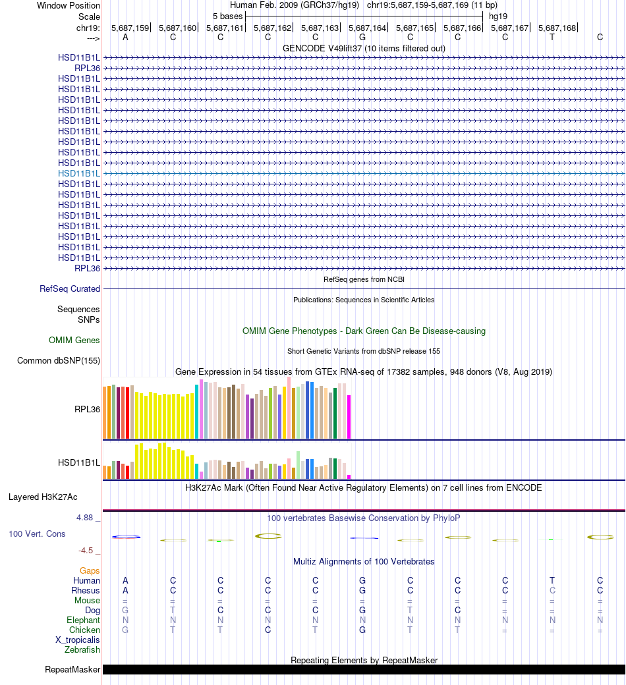
Task: Click the G in the Human alignment row
Action: [x=362, y=580]
